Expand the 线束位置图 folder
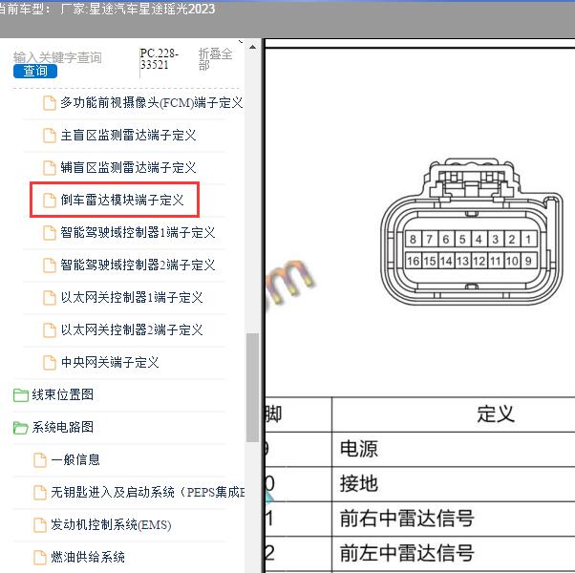The image size is (575, 573). pyautogui.click(x=62, y=394)
